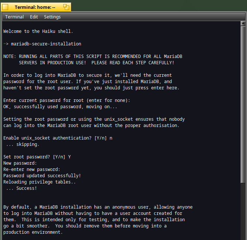Open the Settings menu

(x=52, y=17)
